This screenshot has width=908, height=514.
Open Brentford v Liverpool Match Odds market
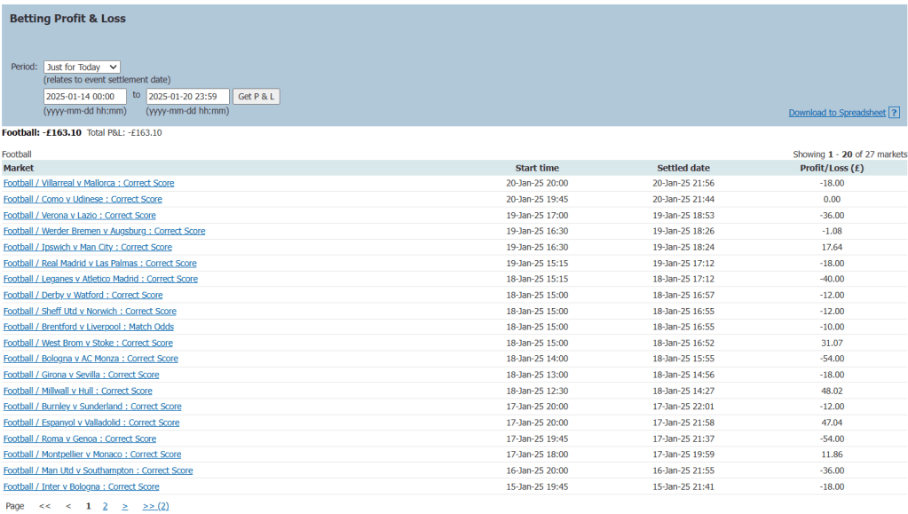coord(89,328)
